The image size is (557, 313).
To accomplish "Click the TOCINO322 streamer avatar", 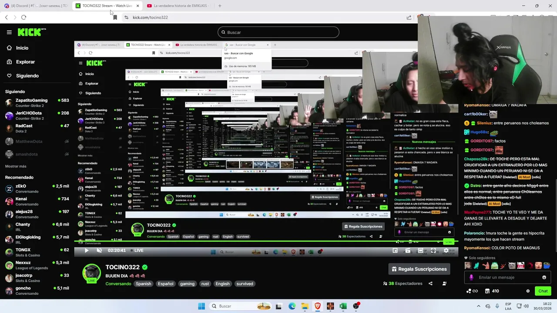I will [91, 273].
